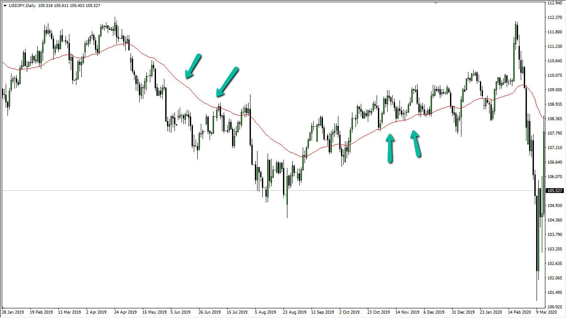Click the vertical price scale area
The image size is (566, 318).
tap(555, 158)
